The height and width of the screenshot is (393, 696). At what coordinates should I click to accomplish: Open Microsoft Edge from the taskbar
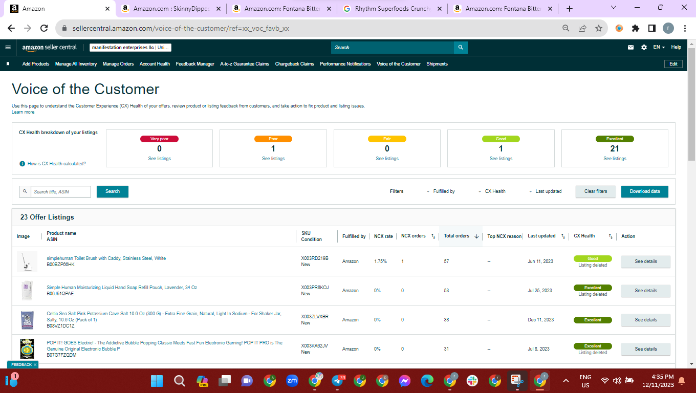[x=427, y=381]
